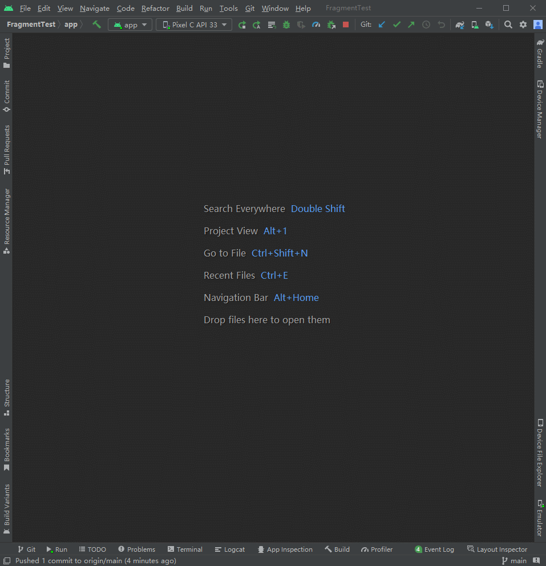This screenshot has height=566, width=546.
Task: Click Git Push green arrow icon
Action: click(411, 25)
